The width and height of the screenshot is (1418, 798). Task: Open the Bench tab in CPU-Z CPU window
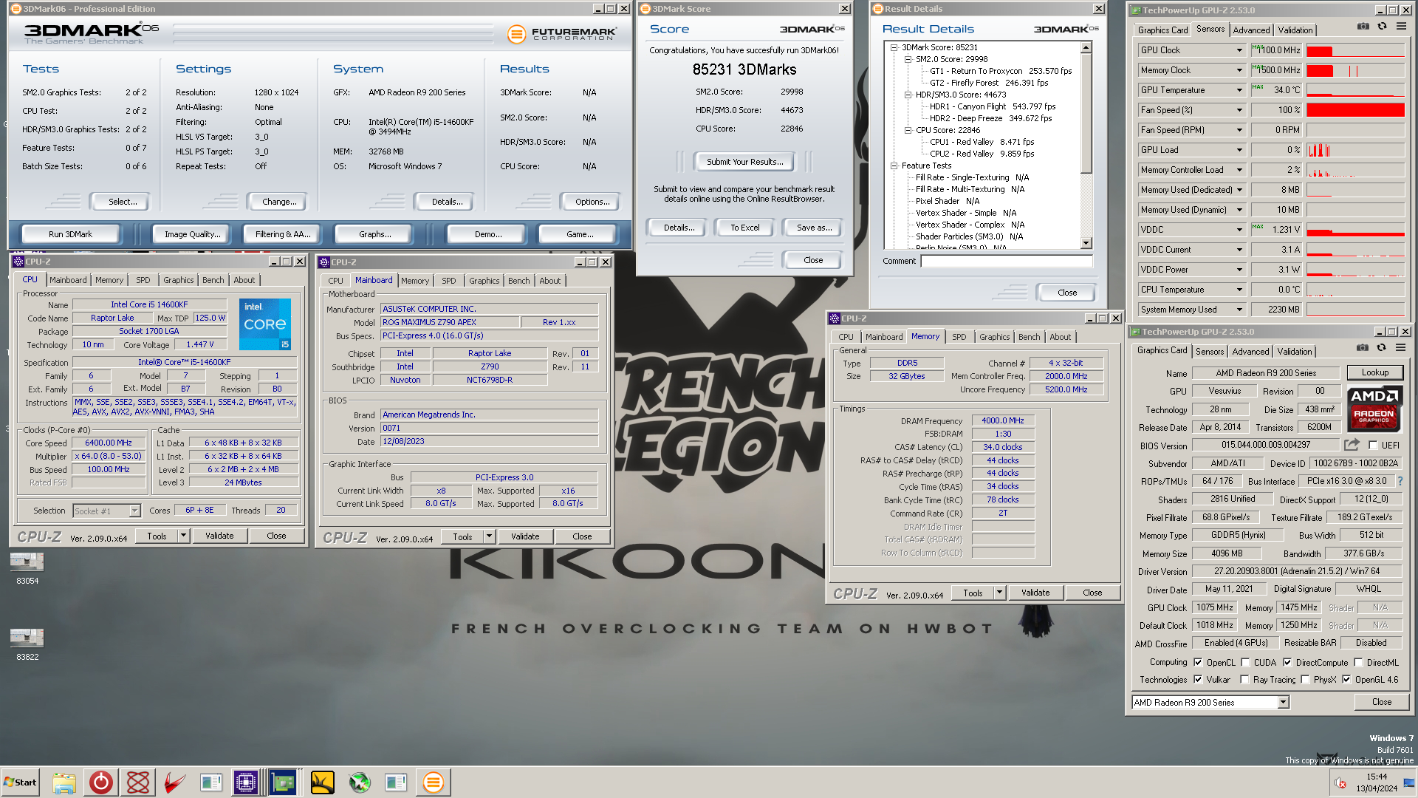tap(213, 280)
